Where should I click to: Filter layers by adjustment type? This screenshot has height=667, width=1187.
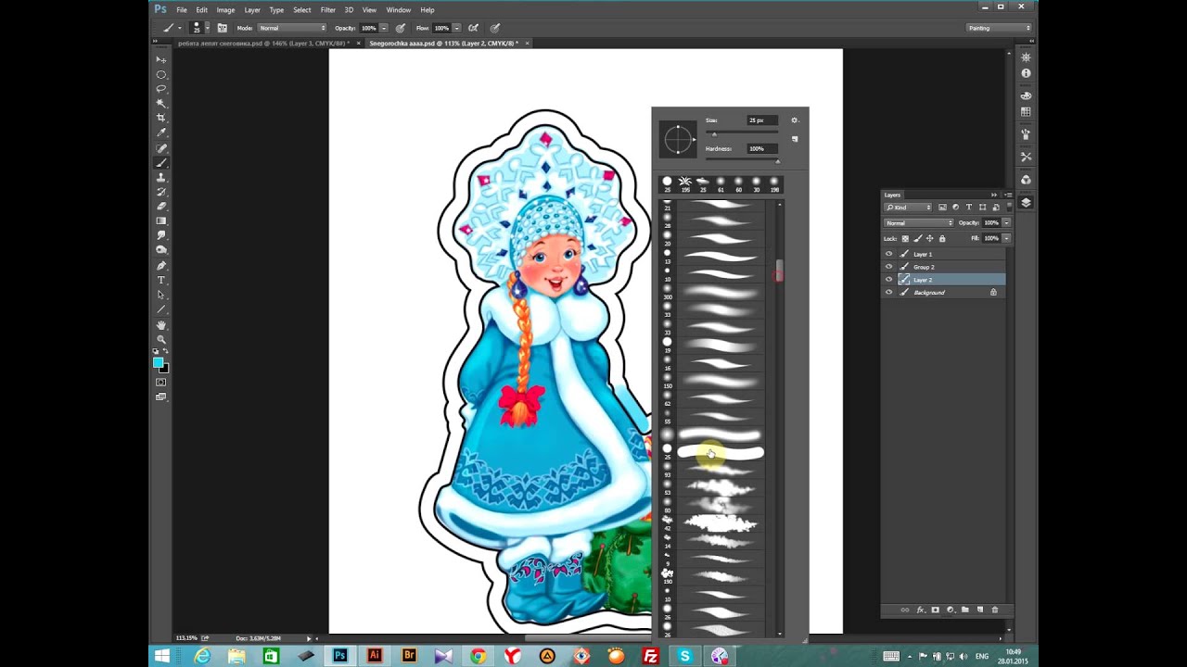pyautogui.click(x=955, y=208)
